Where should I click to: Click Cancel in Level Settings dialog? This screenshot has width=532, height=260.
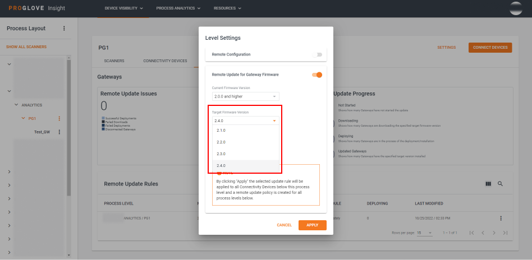coord(284,225)
